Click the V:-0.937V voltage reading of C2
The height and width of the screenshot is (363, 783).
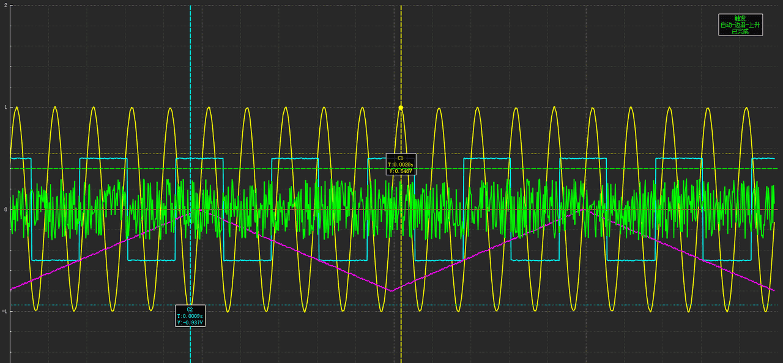190,322
